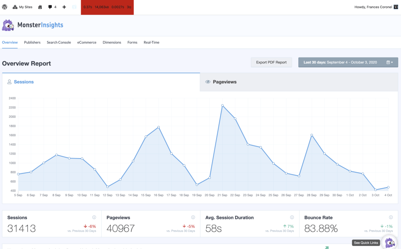This screenshot has width=401, height=249.
Task: Click the Bounce Rate info icon
Action: coord(391,217)
